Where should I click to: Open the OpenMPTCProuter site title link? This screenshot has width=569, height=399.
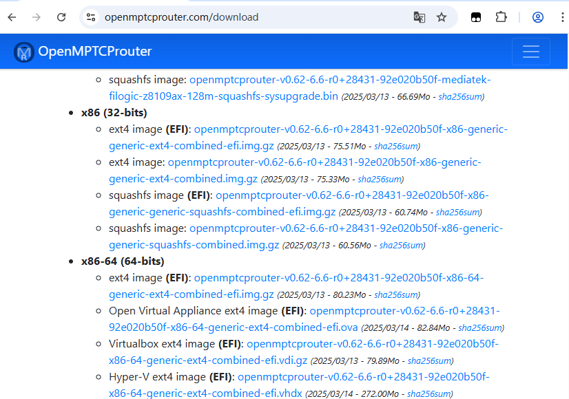point(94,52)
